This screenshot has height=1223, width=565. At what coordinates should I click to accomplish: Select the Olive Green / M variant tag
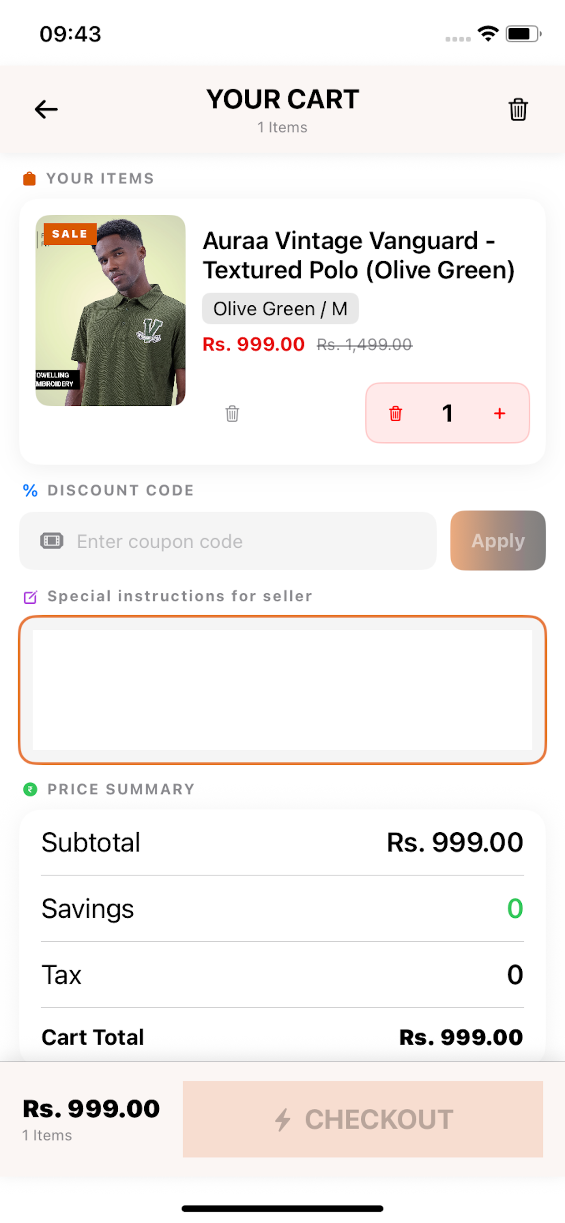280,308
